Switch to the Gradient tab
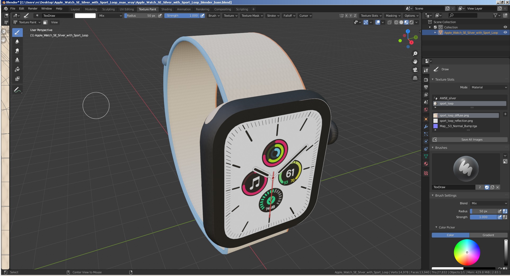The height and width of the screenshot is (276, 510). [x=488, y=235]
